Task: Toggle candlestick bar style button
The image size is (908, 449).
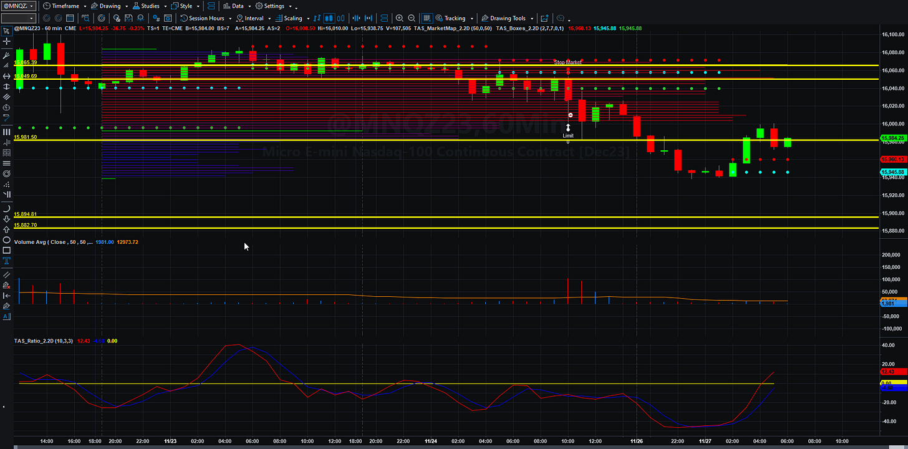Action: tap(329, 18)
